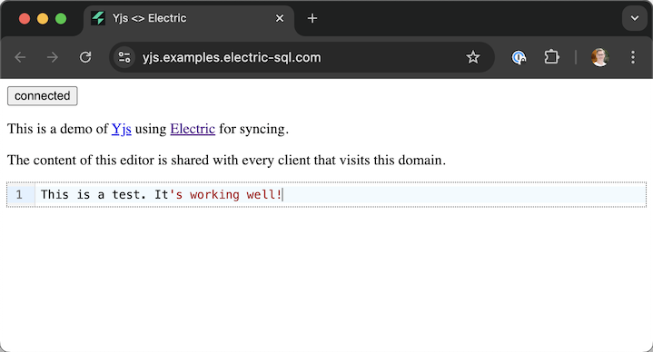Follow the Electric link
653x352 pixels.
click(193, 129)
